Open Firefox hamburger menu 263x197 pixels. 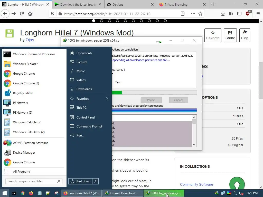[258, 14]
